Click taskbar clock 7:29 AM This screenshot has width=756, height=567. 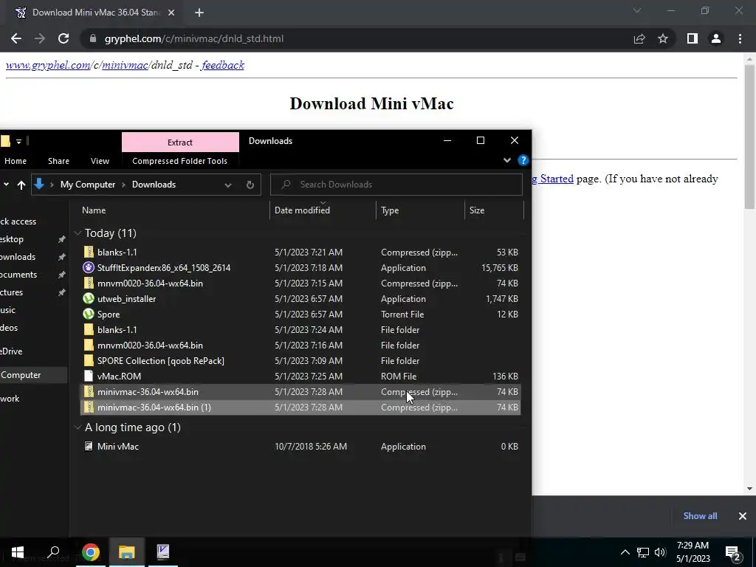(x=693, y=546)
